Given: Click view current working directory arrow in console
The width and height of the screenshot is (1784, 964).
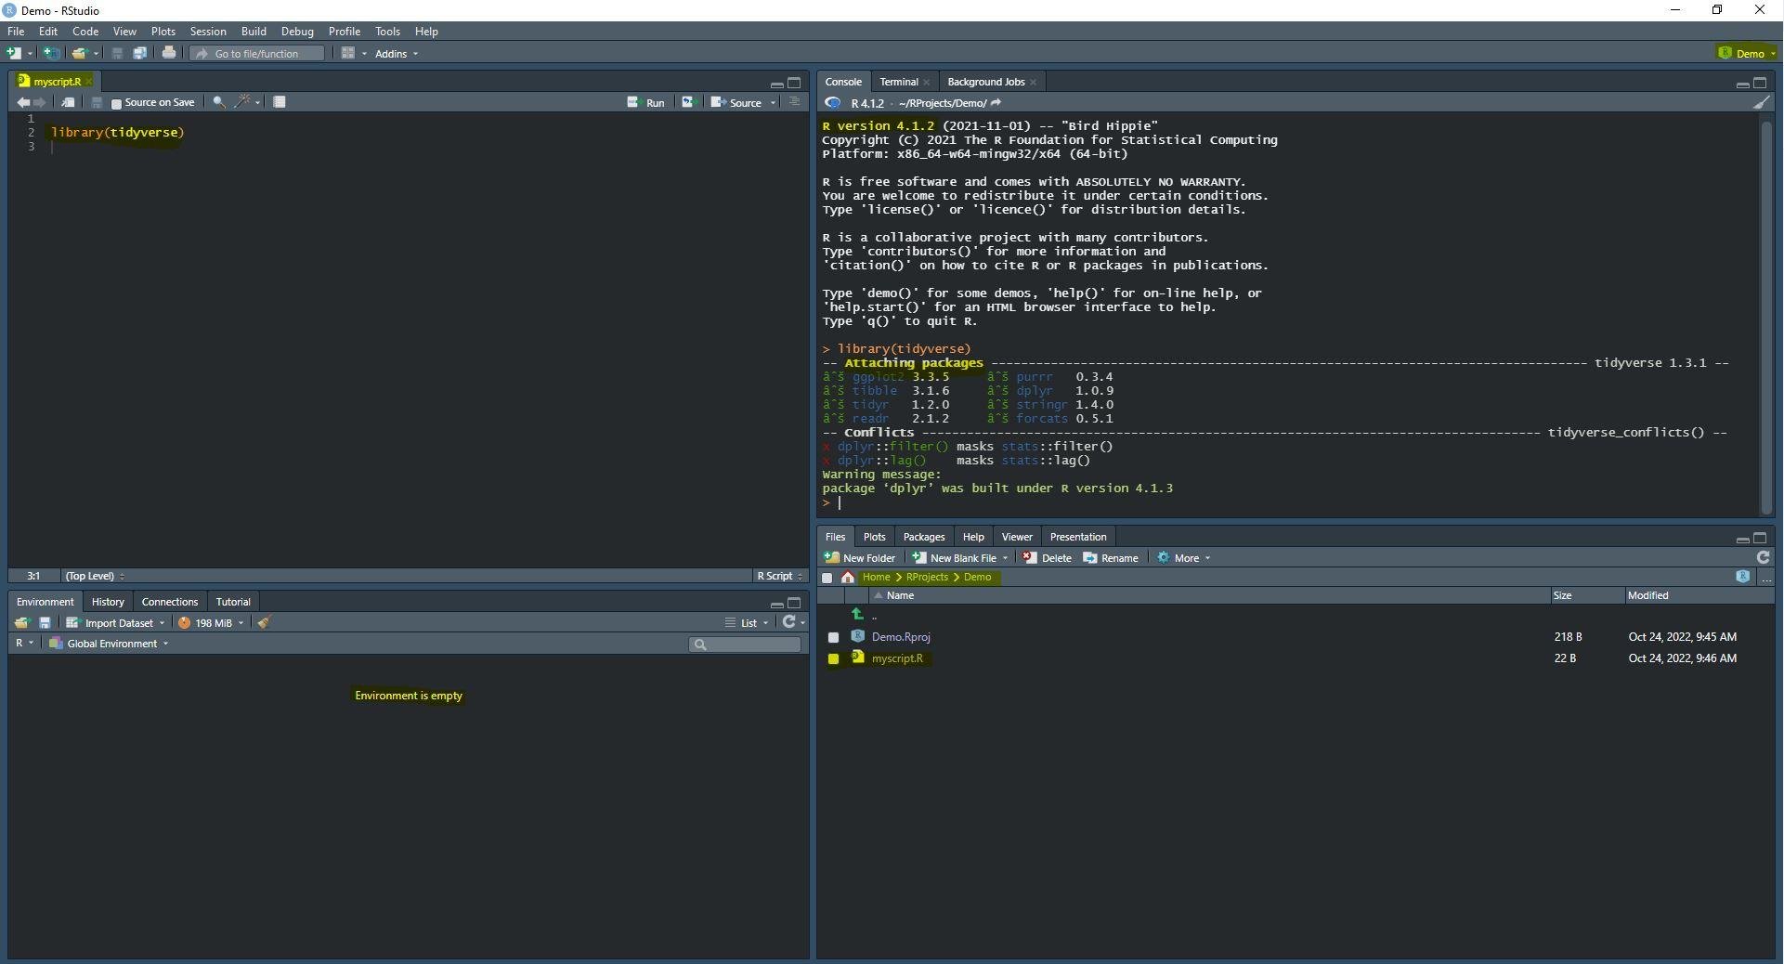Looking at the screenshot, I should click(x=996, y=103).
